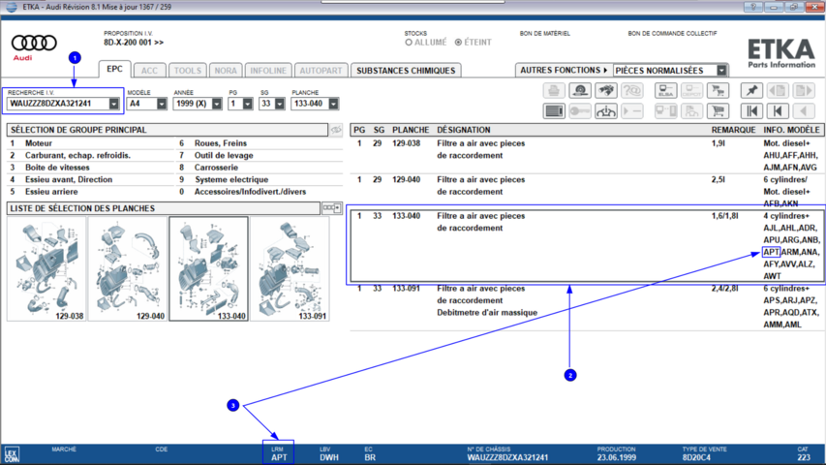Open planche thumbnail 133-091
This screenshot has width=826, height=465.
click(290, 269)
